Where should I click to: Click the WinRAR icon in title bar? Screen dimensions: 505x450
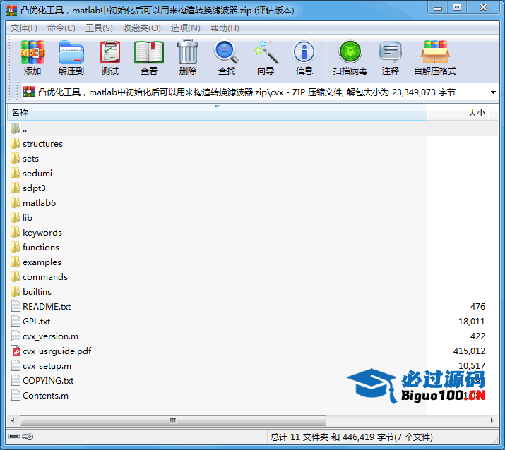(11, 11)
